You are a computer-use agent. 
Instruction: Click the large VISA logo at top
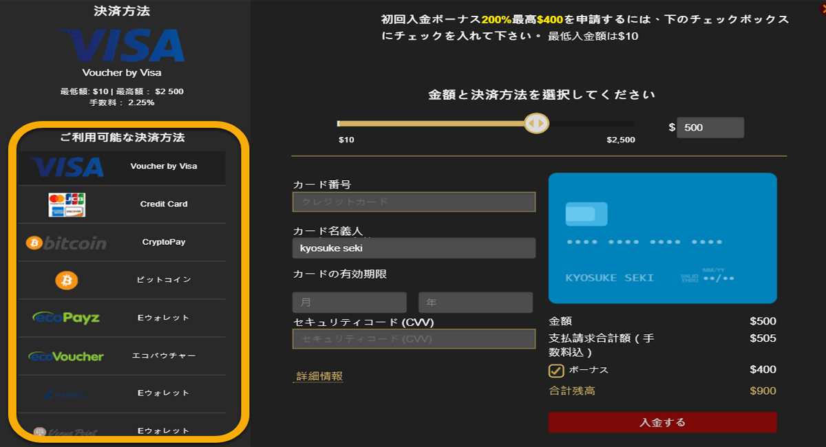coord(122,45)
